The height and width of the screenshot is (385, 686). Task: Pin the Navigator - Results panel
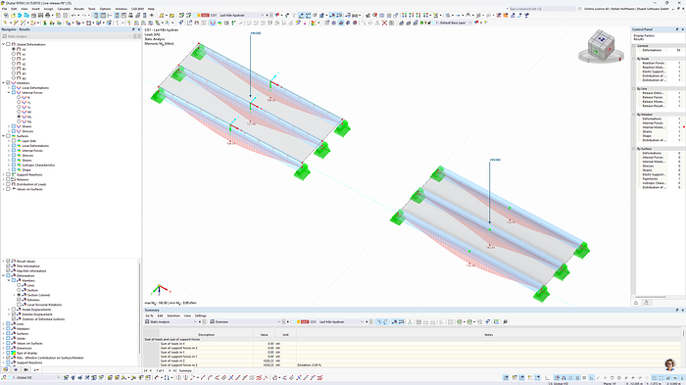pos(133,29)
